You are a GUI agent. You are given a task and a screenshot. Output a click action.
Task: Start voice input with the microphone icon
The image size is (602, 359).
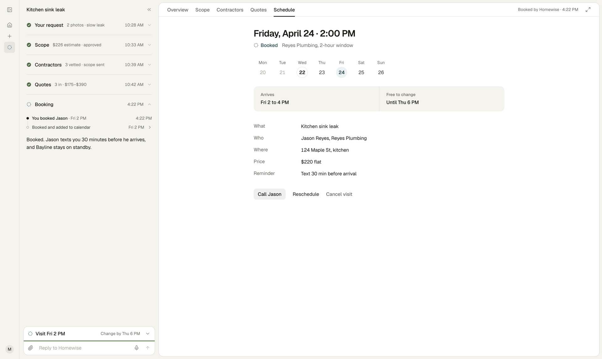[x=136, y=348]
